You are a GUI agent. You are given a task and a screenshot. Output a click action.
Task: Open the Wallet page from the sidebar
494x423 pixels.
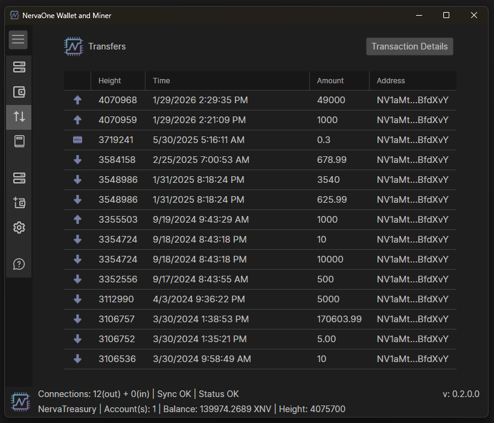pyautogui.click(x=19, y=92)
